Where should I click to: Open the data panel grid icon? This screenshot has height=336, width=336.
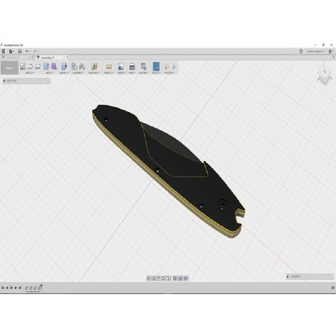[x=3, y=51]
